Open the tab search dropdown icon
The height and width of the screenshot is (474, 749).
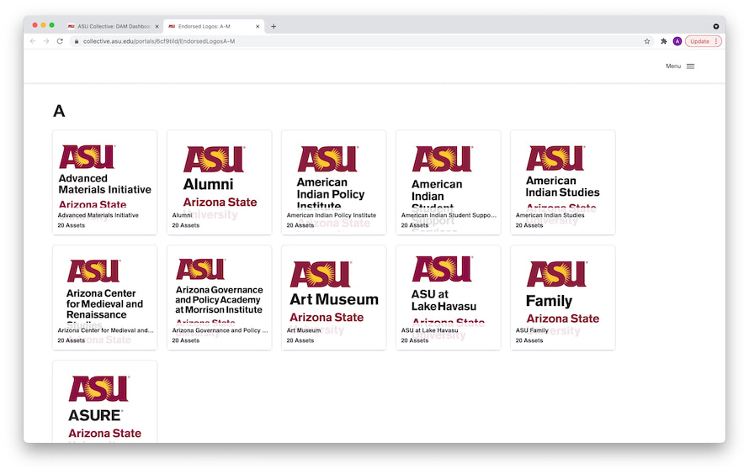(x=715, y=27)
